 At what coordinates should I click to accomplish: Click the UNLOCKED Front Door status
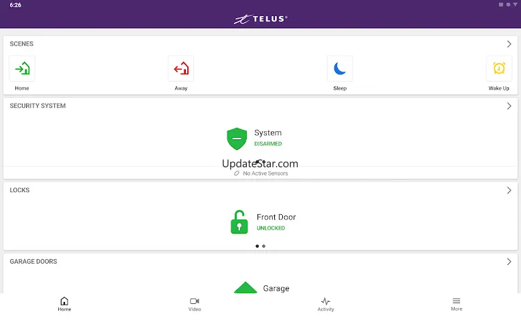271,228
